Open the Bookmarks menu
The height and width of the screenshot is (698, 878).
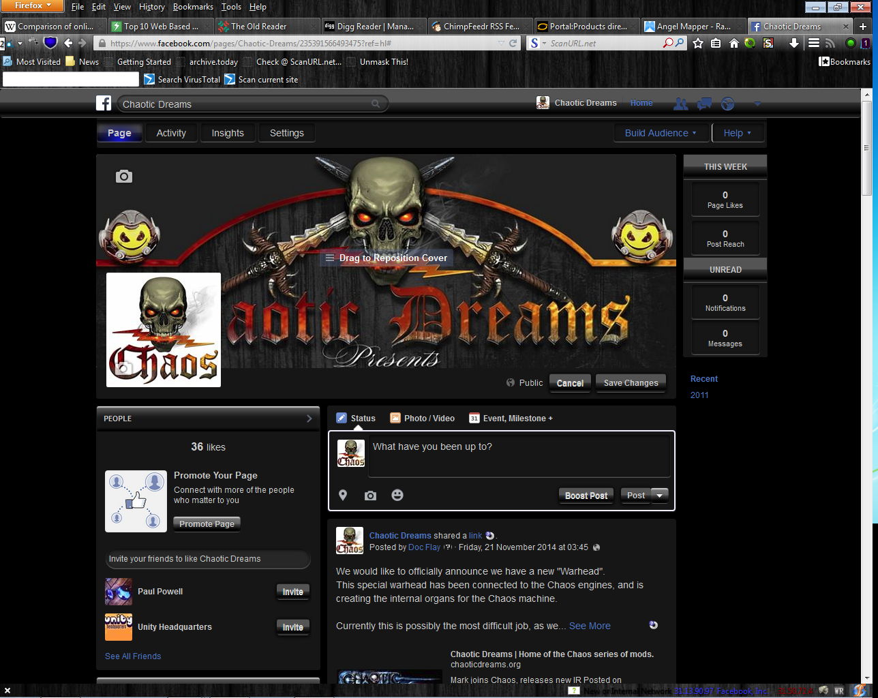[193, 7]
